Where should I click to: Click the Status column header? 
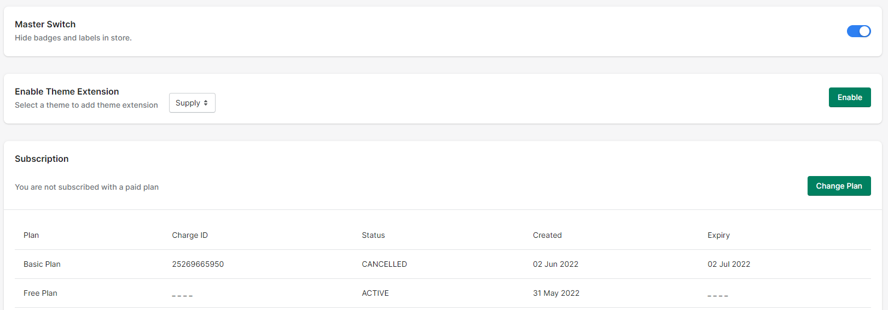[373, 235]
